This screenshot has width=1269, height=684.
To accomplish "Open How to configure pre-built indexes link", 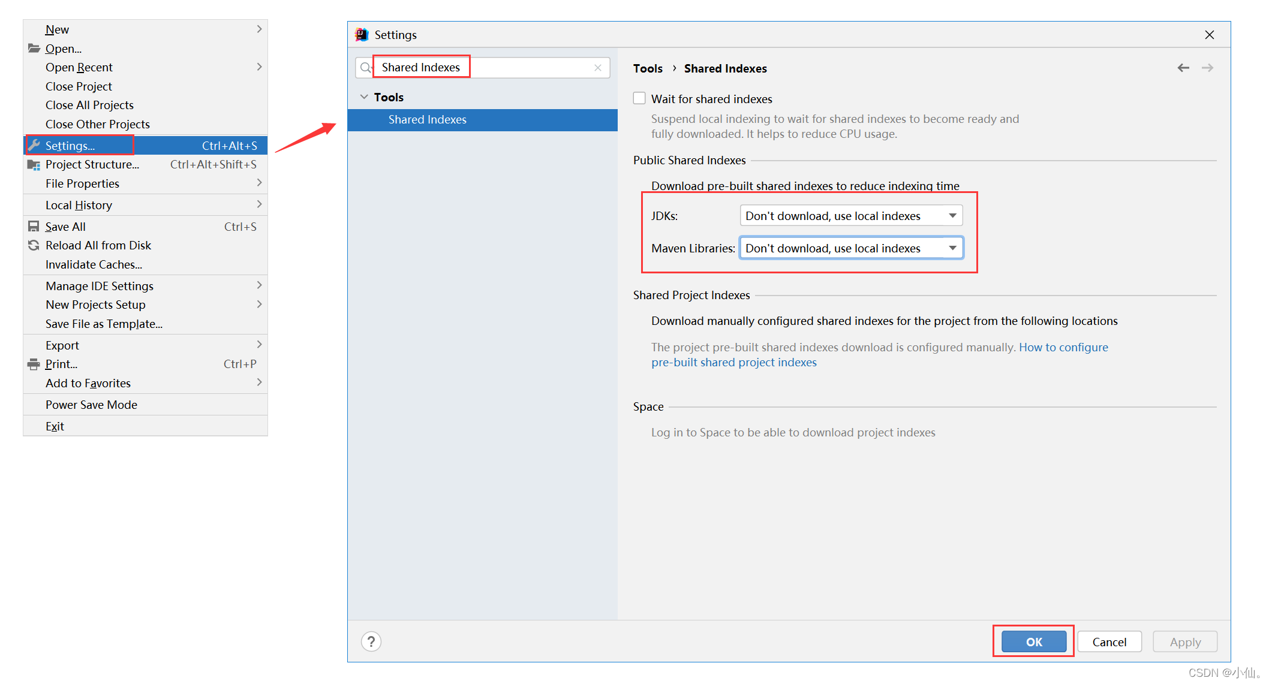I will click(1063, 347).
